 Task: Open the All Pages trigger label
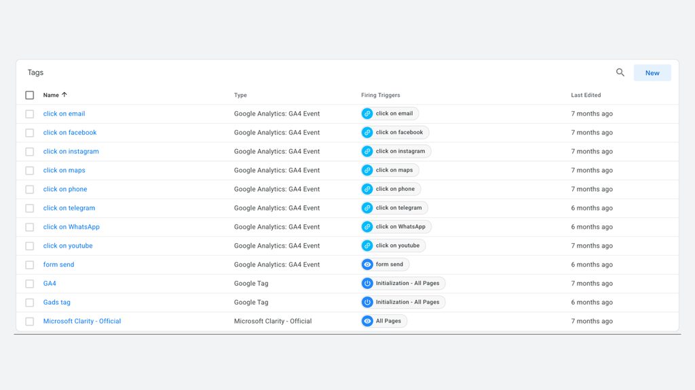[388, 321]
